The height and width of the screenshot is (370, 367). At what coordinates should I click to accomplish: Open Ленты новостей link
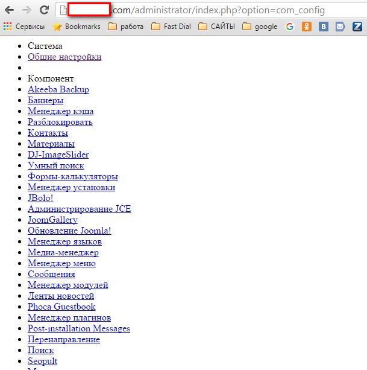coord(61,296)
